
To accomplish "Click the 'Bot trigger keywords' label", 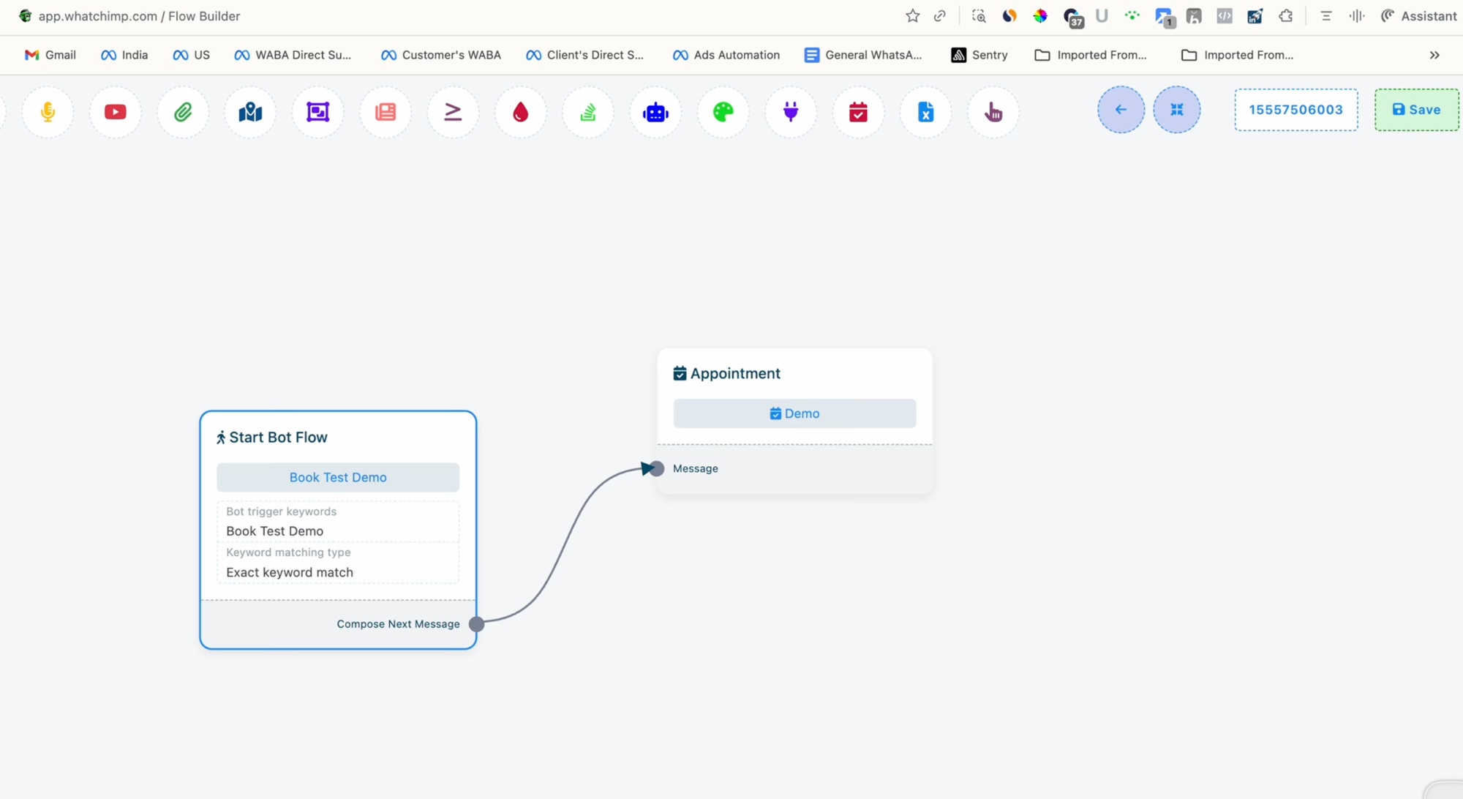I will point(282,511).
